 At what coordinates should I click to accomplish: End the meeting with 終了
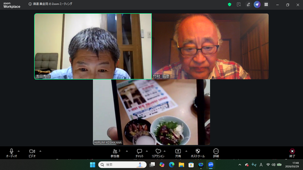pos(292,153)
